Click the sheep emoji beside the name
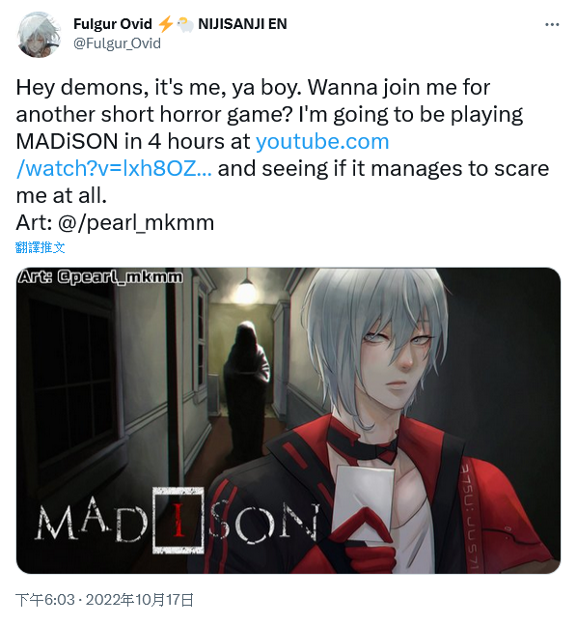The image size is (577, 625). tap(185, 24)
